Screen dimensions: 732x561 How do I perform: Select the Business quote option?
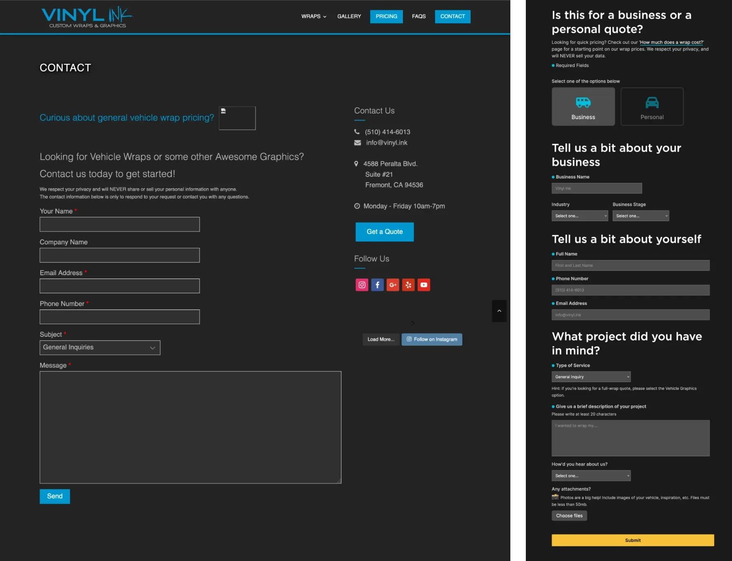point(583,106)
